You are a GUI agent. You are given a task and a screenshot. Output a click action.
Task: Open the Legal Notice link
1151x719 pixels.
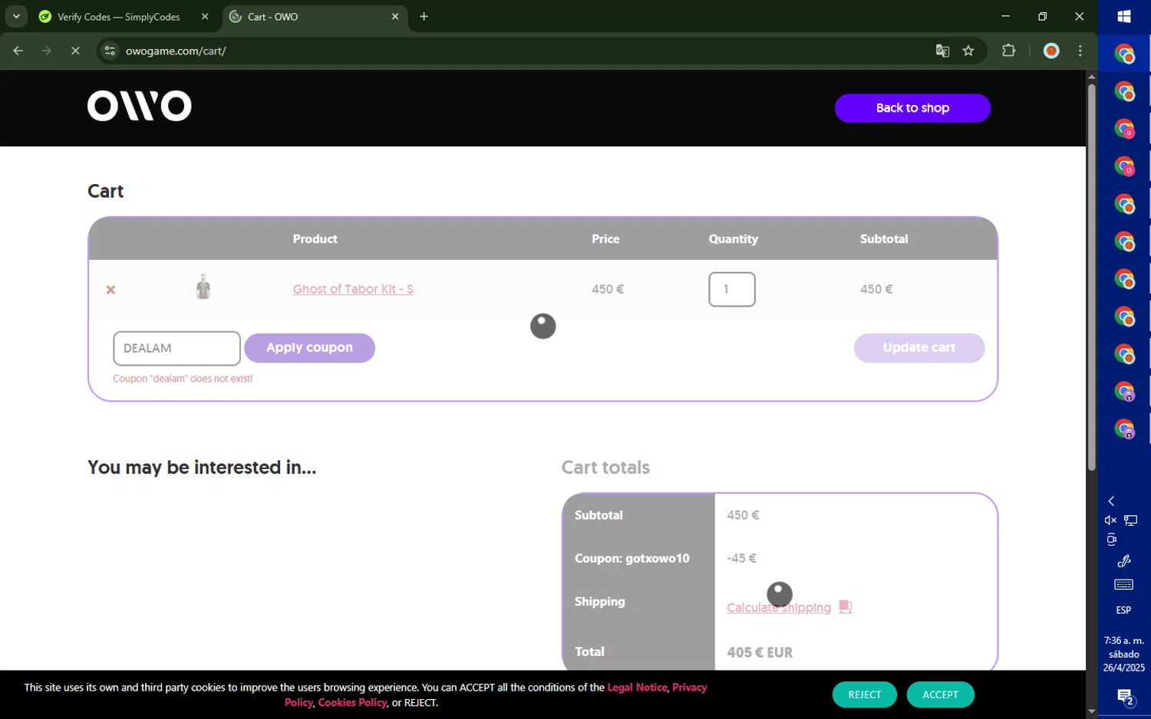[637, 688]
